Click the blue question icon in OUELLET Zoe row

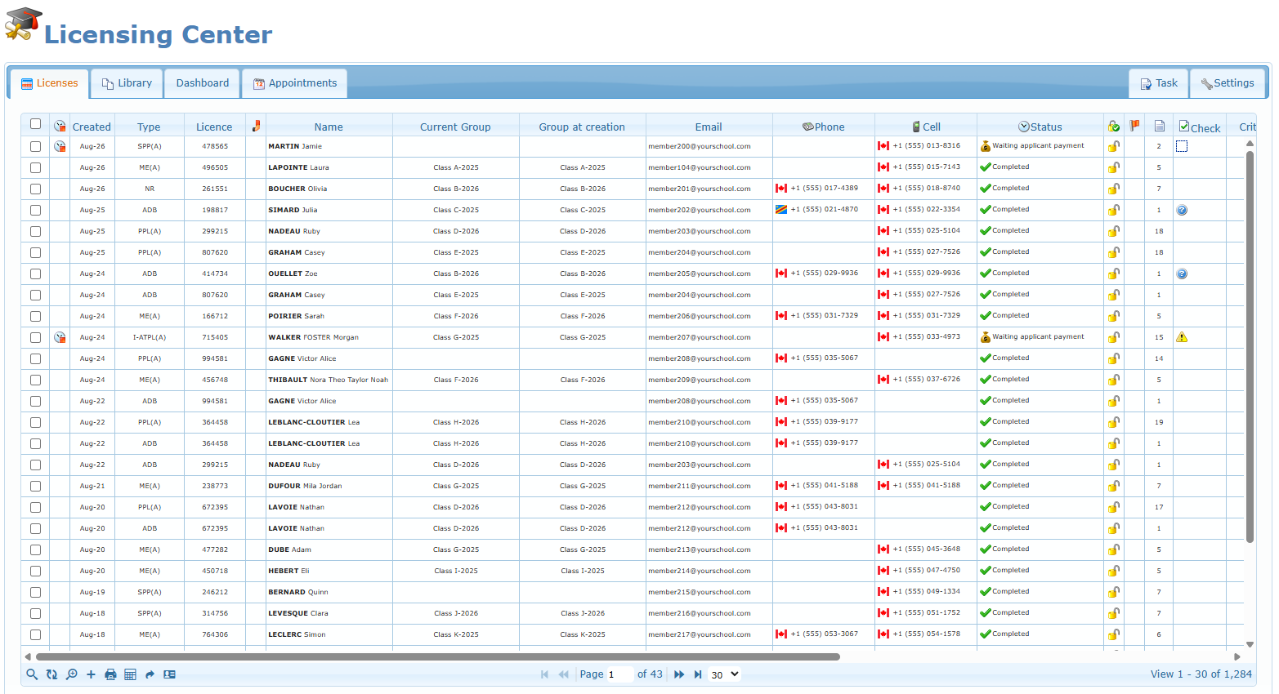pyautogui.click(x=1182, y=274)
